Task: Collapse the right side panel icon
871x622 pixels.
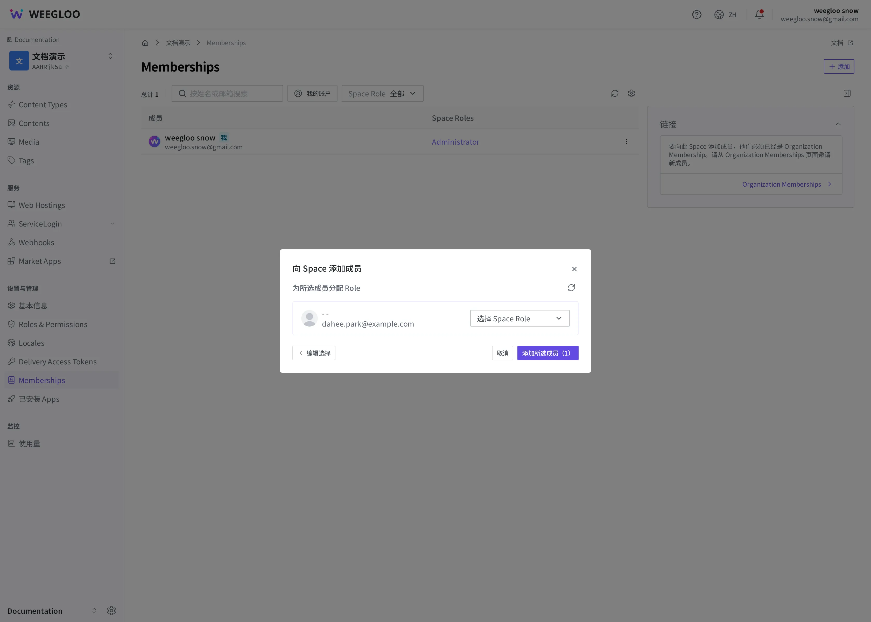Action: tap(847, 94)
